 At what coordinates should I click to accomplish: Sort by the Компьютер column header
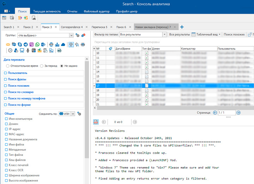click(199, 48)
